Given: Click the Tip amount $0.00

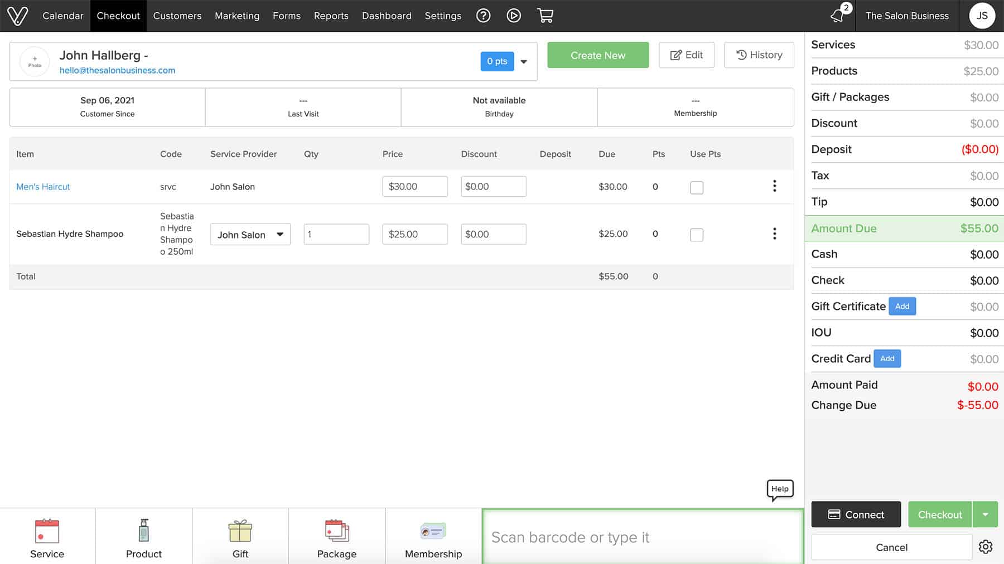Looking at the screenshot, I should tap(984, 202).
